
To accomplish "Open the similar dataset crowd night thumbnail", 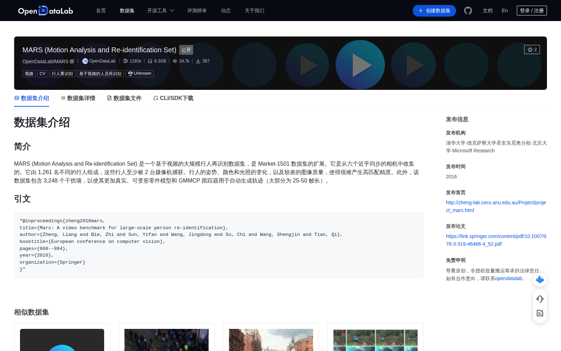I will coord(167,340).
